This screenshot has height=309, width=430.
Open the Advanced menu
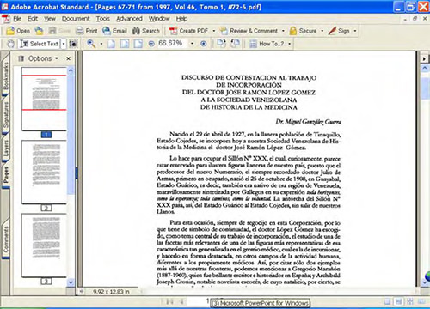(129, 19)
